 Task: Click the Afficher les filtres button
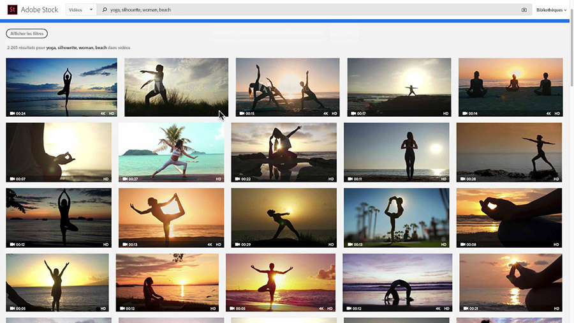coord(27,33)
